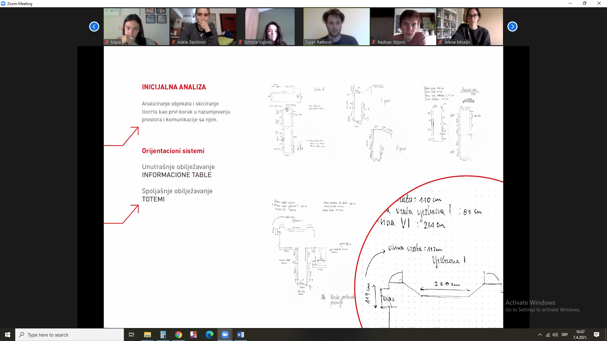Open Google Chrome from taskbar
Viewport: 607px width, 341px height.
click(179, 335)
